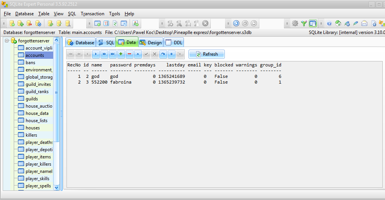385x200 pixels.
Task: Toggle the highlighted table view icon
Action: pos(313,23)
